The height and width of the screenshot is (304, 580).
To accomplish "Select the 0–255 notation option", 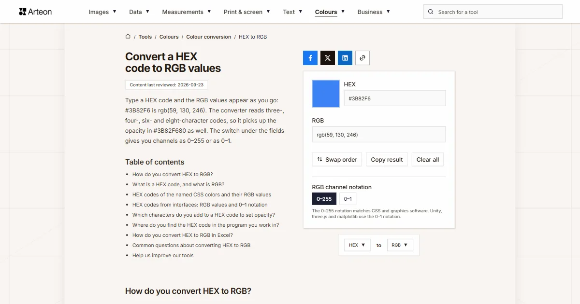I will tap(324, 199).
